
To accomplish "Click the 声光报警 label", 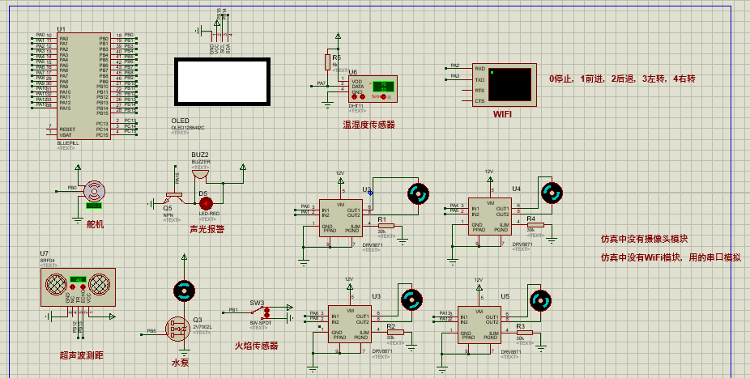I will [207, 229].
